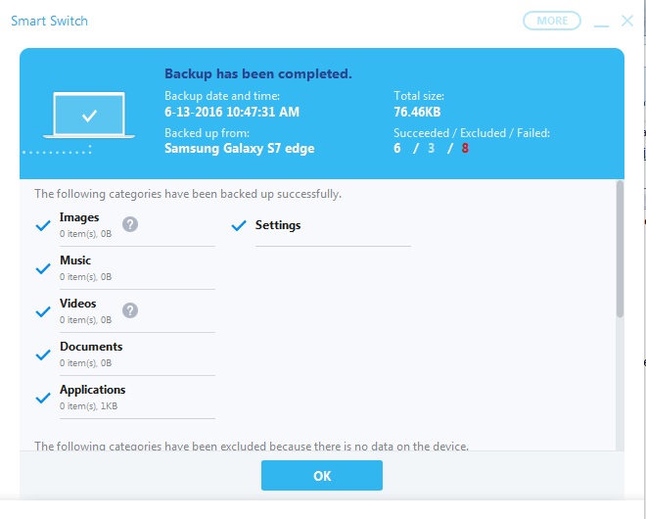Viewport: 646px width, 519px height.
Task: Click the Videos category label
Action: [78, 304]
